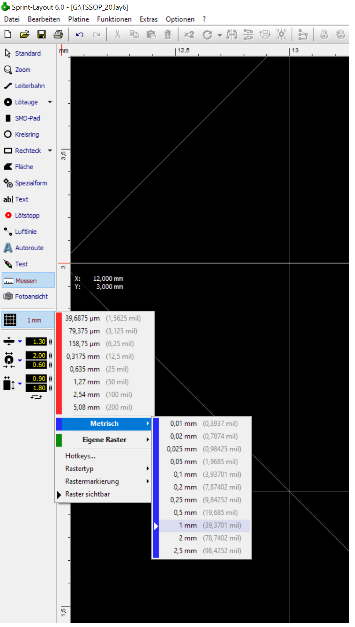Activate the Autoroute tool
This screenshot has width=355, height=627.
(x=29, y=248)
